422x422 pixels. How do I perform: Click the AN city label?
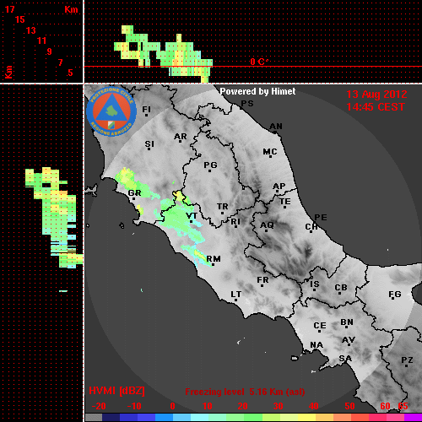pyautogui.click(x=276, y=127)
